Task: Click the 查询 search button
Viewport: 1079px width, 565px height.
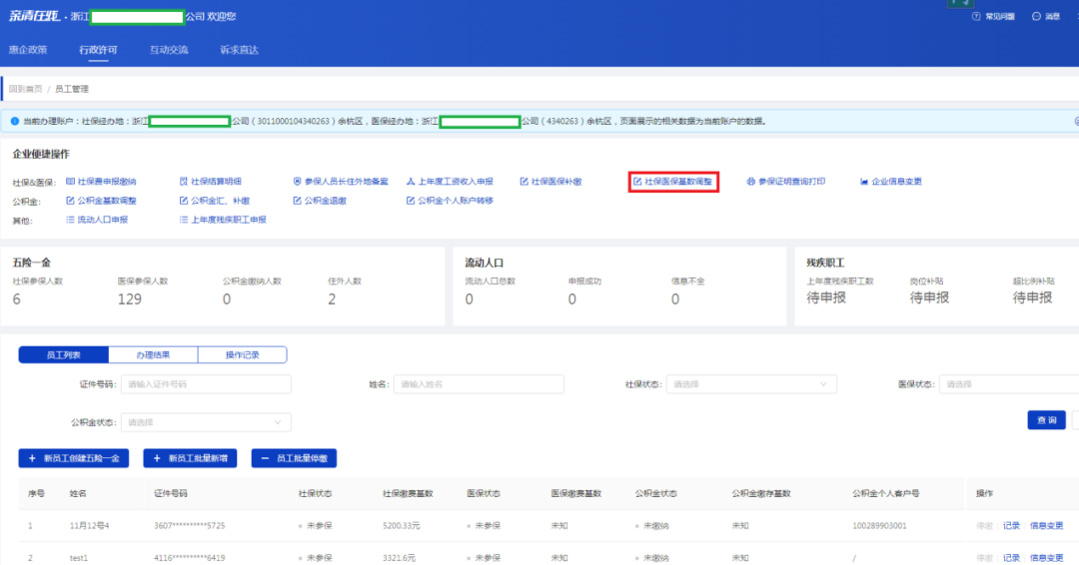Action: [1046, 420]
